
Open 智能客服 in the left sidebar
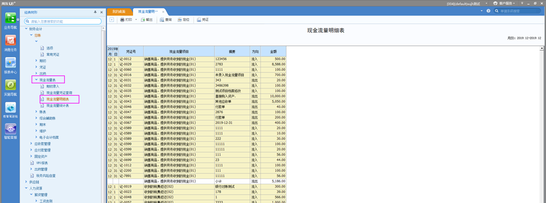10,131
